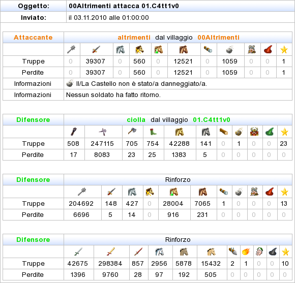295x283 pixels.
Task: Select the losses value 6696
Action: click(x=81, y=214)
